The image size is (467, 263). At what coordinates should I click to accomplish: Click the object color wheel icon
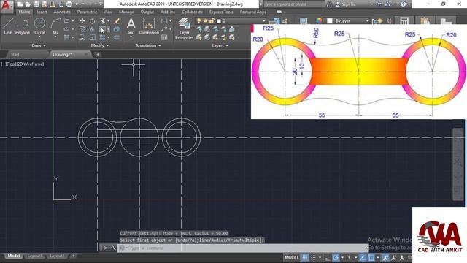pyautogui.click(x=319, y=21)
